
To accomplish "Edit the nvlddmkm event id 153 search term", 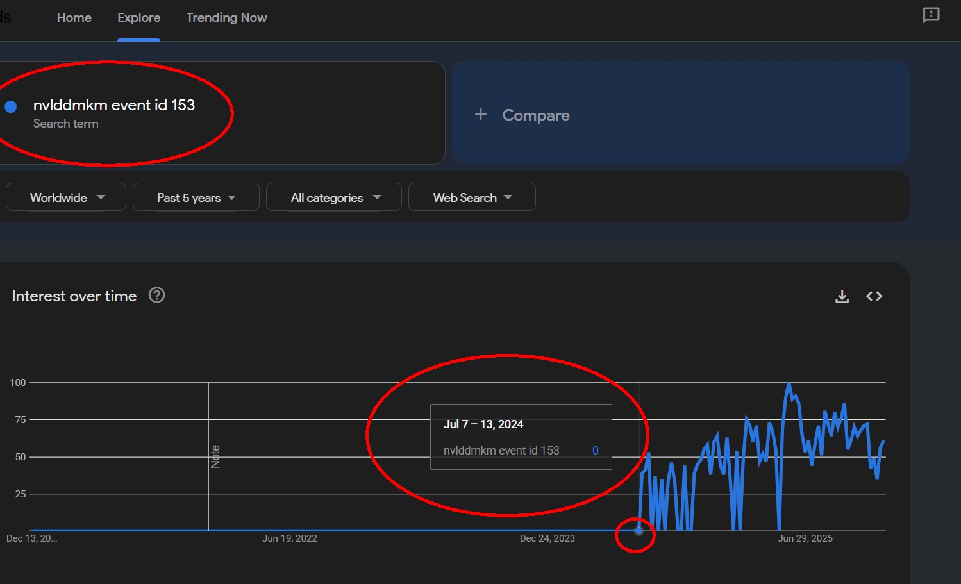I will pyautogui.click(x=114, y=105).
